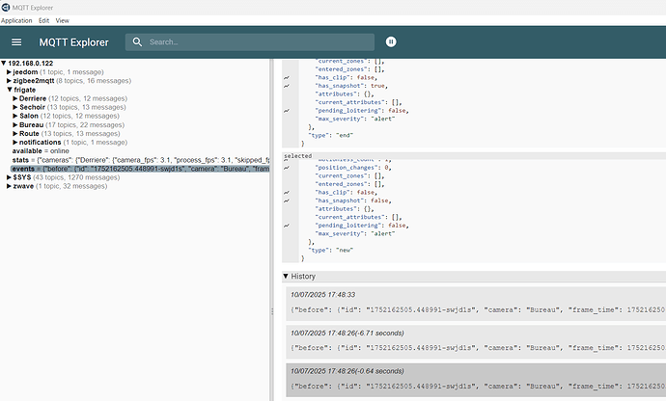Click the "type": "end" line

click(x=331, y=135)
